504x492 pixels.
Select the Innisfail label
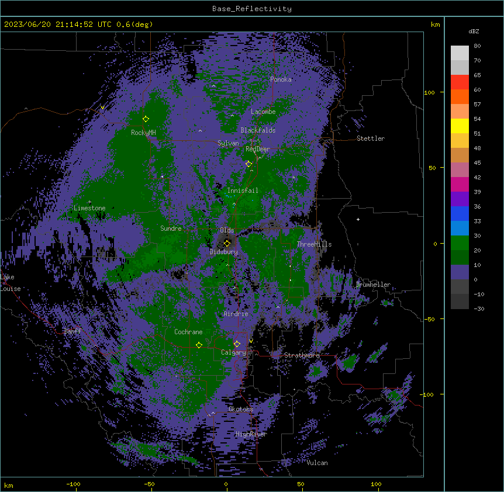tap(243, 190)
